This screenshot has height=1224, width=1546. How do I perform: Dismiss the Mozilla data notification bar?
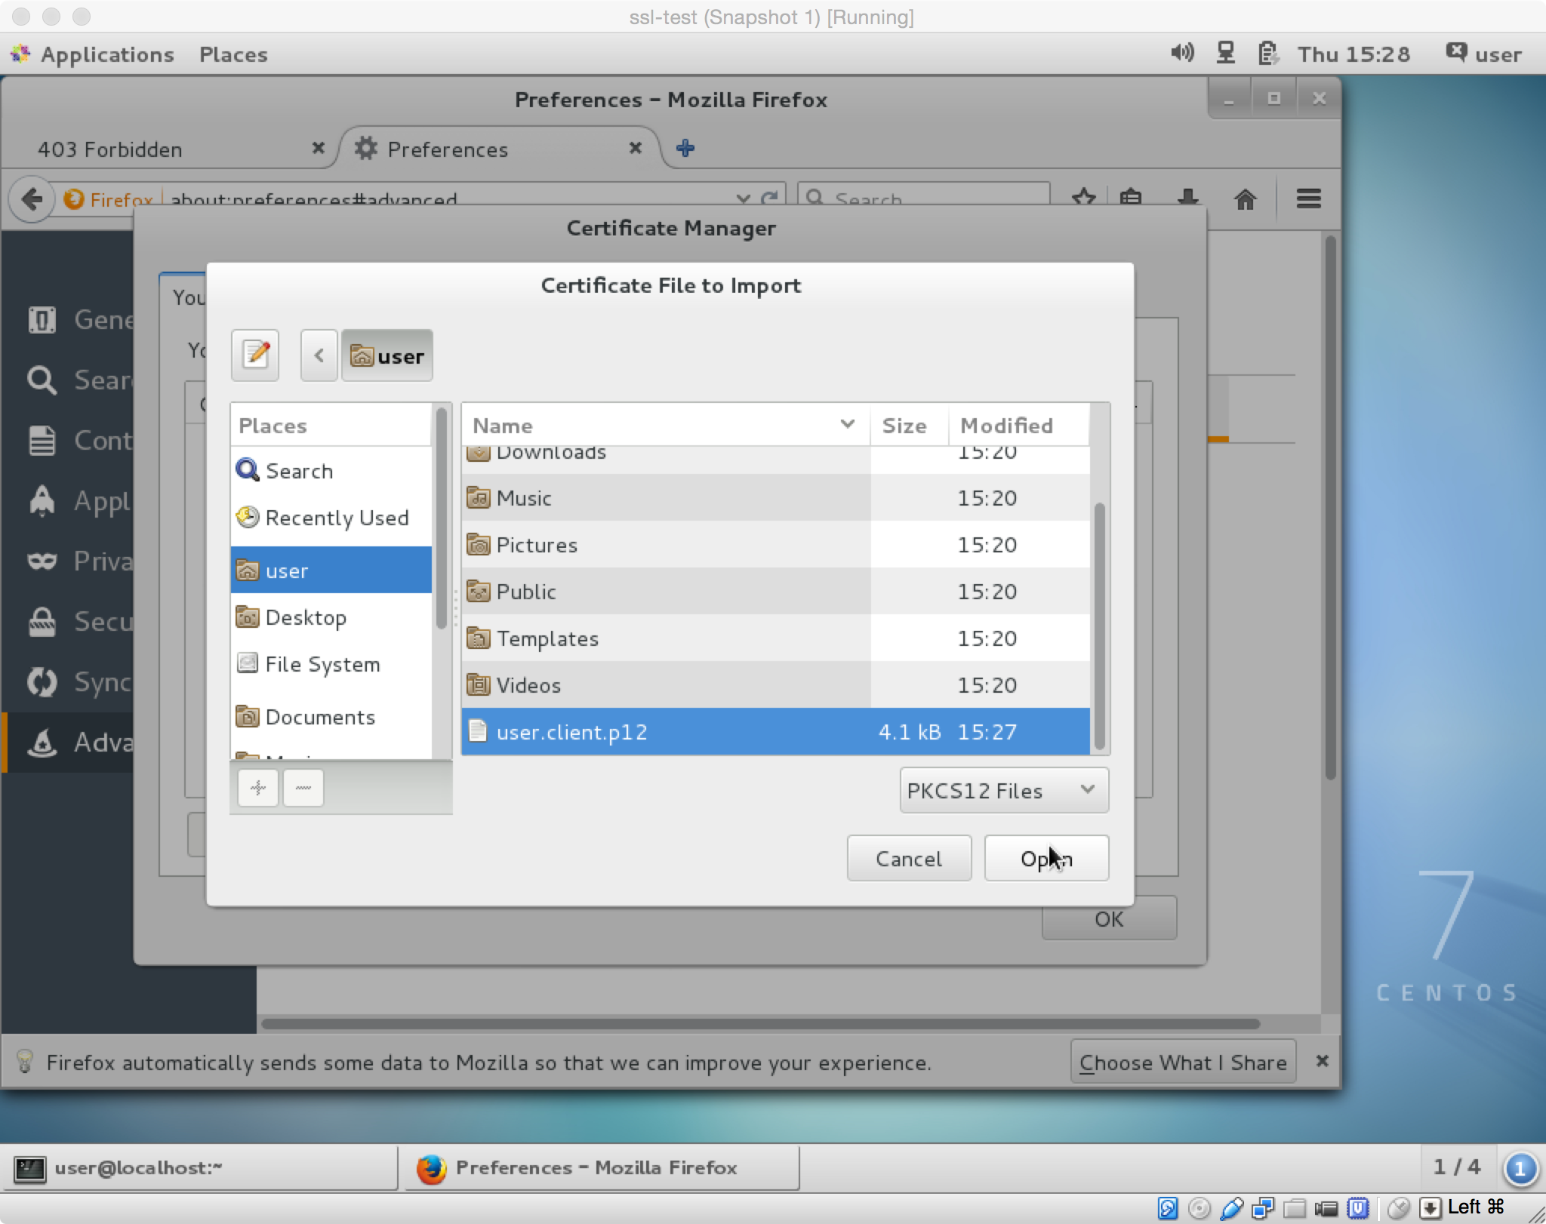(1322, 1061)
